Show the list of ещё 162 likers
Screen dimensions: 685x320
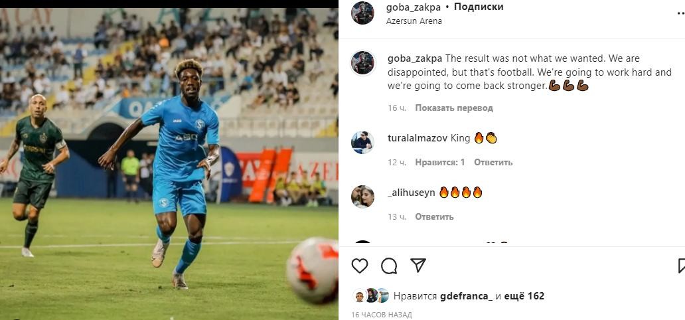tap(524, 296)
